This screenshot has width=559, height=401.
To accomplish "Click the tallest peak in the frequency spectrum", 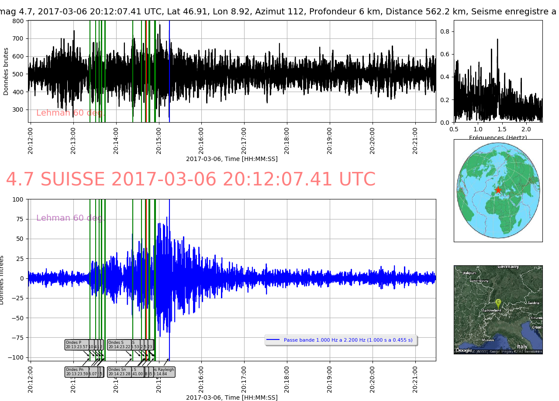I will click(x=497, y=40).
